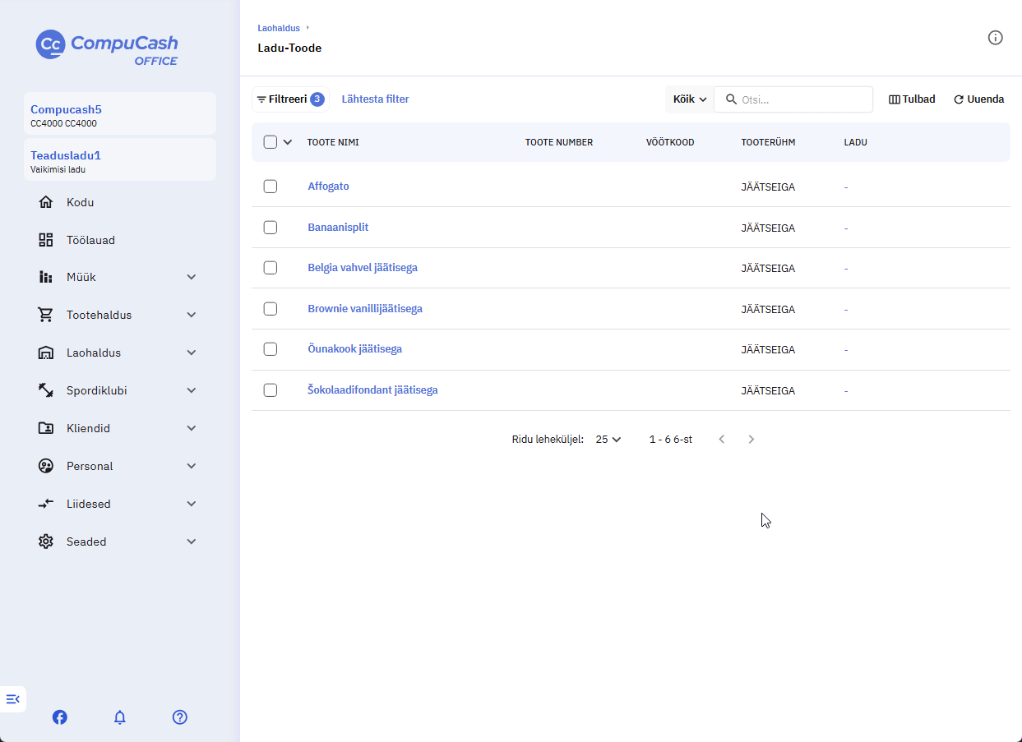Click the Spordiklubi dumbbell icon
This screenshot has height=742, width=1022.
pos(46,390)
